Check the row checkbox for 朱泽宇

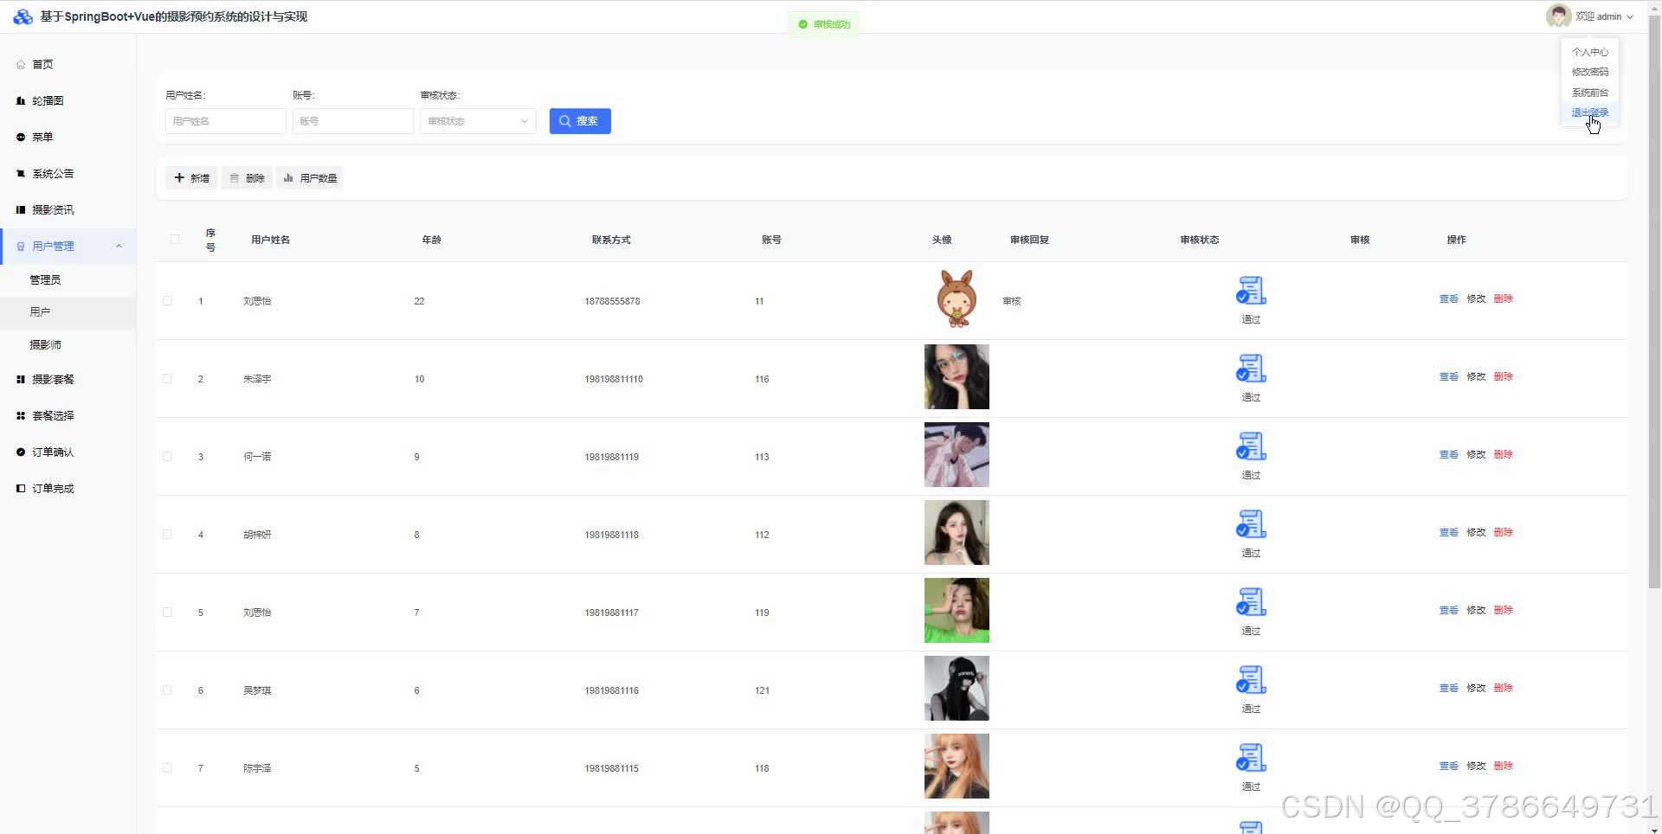point(167,379)
